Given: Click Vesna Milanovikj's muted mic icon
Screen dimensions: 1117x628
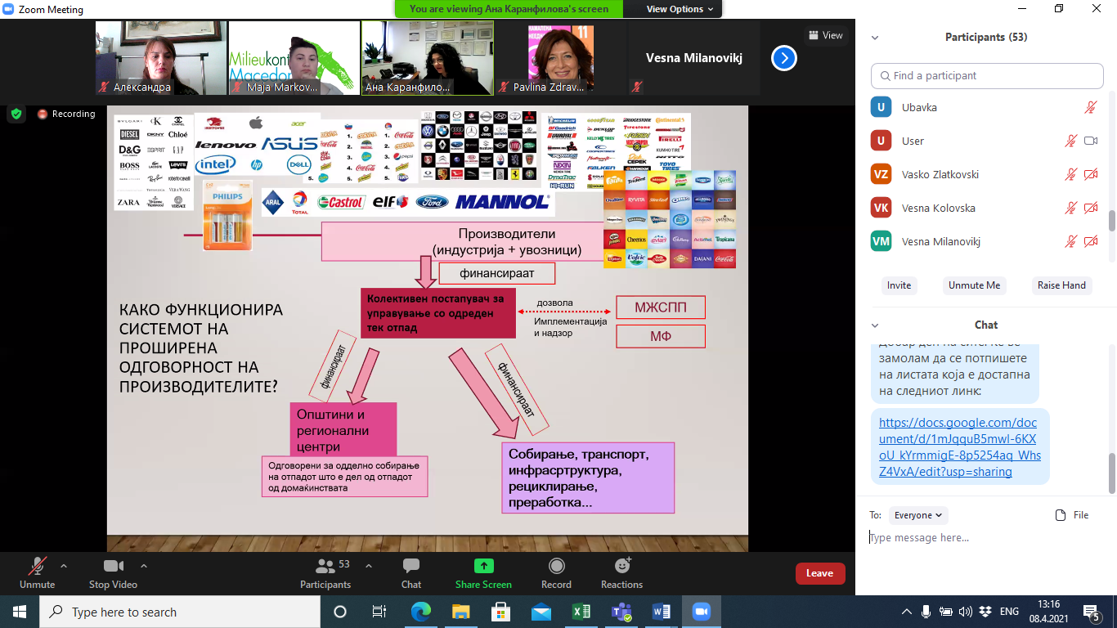Looking at the screenshot, I should point(1070,241).
